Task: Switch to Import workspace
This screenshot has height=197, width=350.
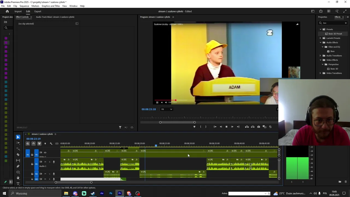Action: coord(18,11)
